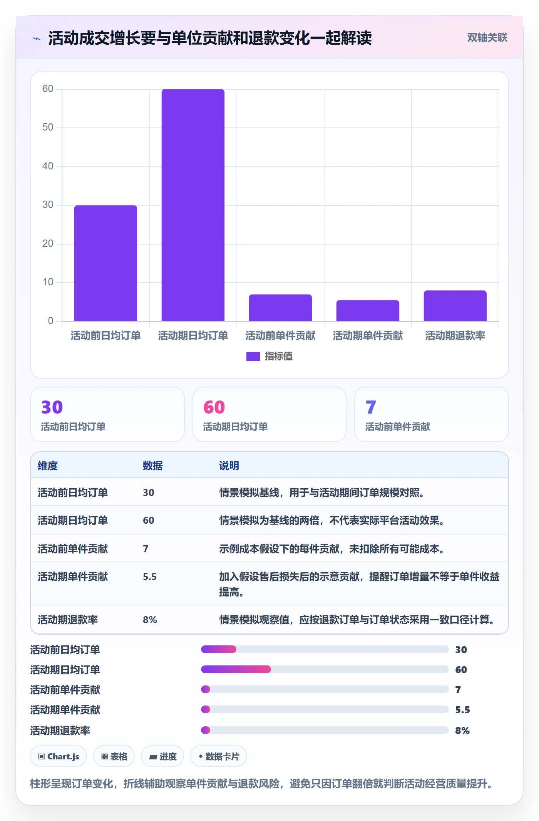Click the 数据 column header
The height and width of the screenshot is (821, 539).
pyautogui.click(x=152, y=466)
